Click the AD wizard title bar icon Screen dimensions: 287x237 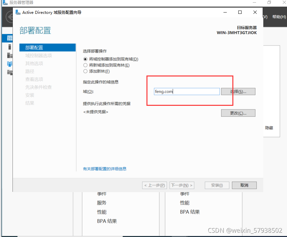[x=18, y=12]
